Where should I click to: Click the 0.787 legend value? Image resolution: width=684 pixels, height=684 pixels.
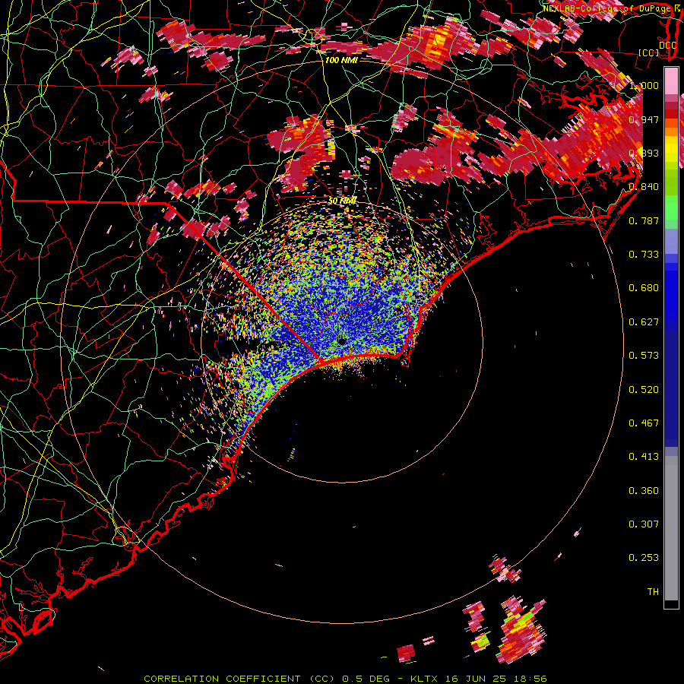coord(644,220)
